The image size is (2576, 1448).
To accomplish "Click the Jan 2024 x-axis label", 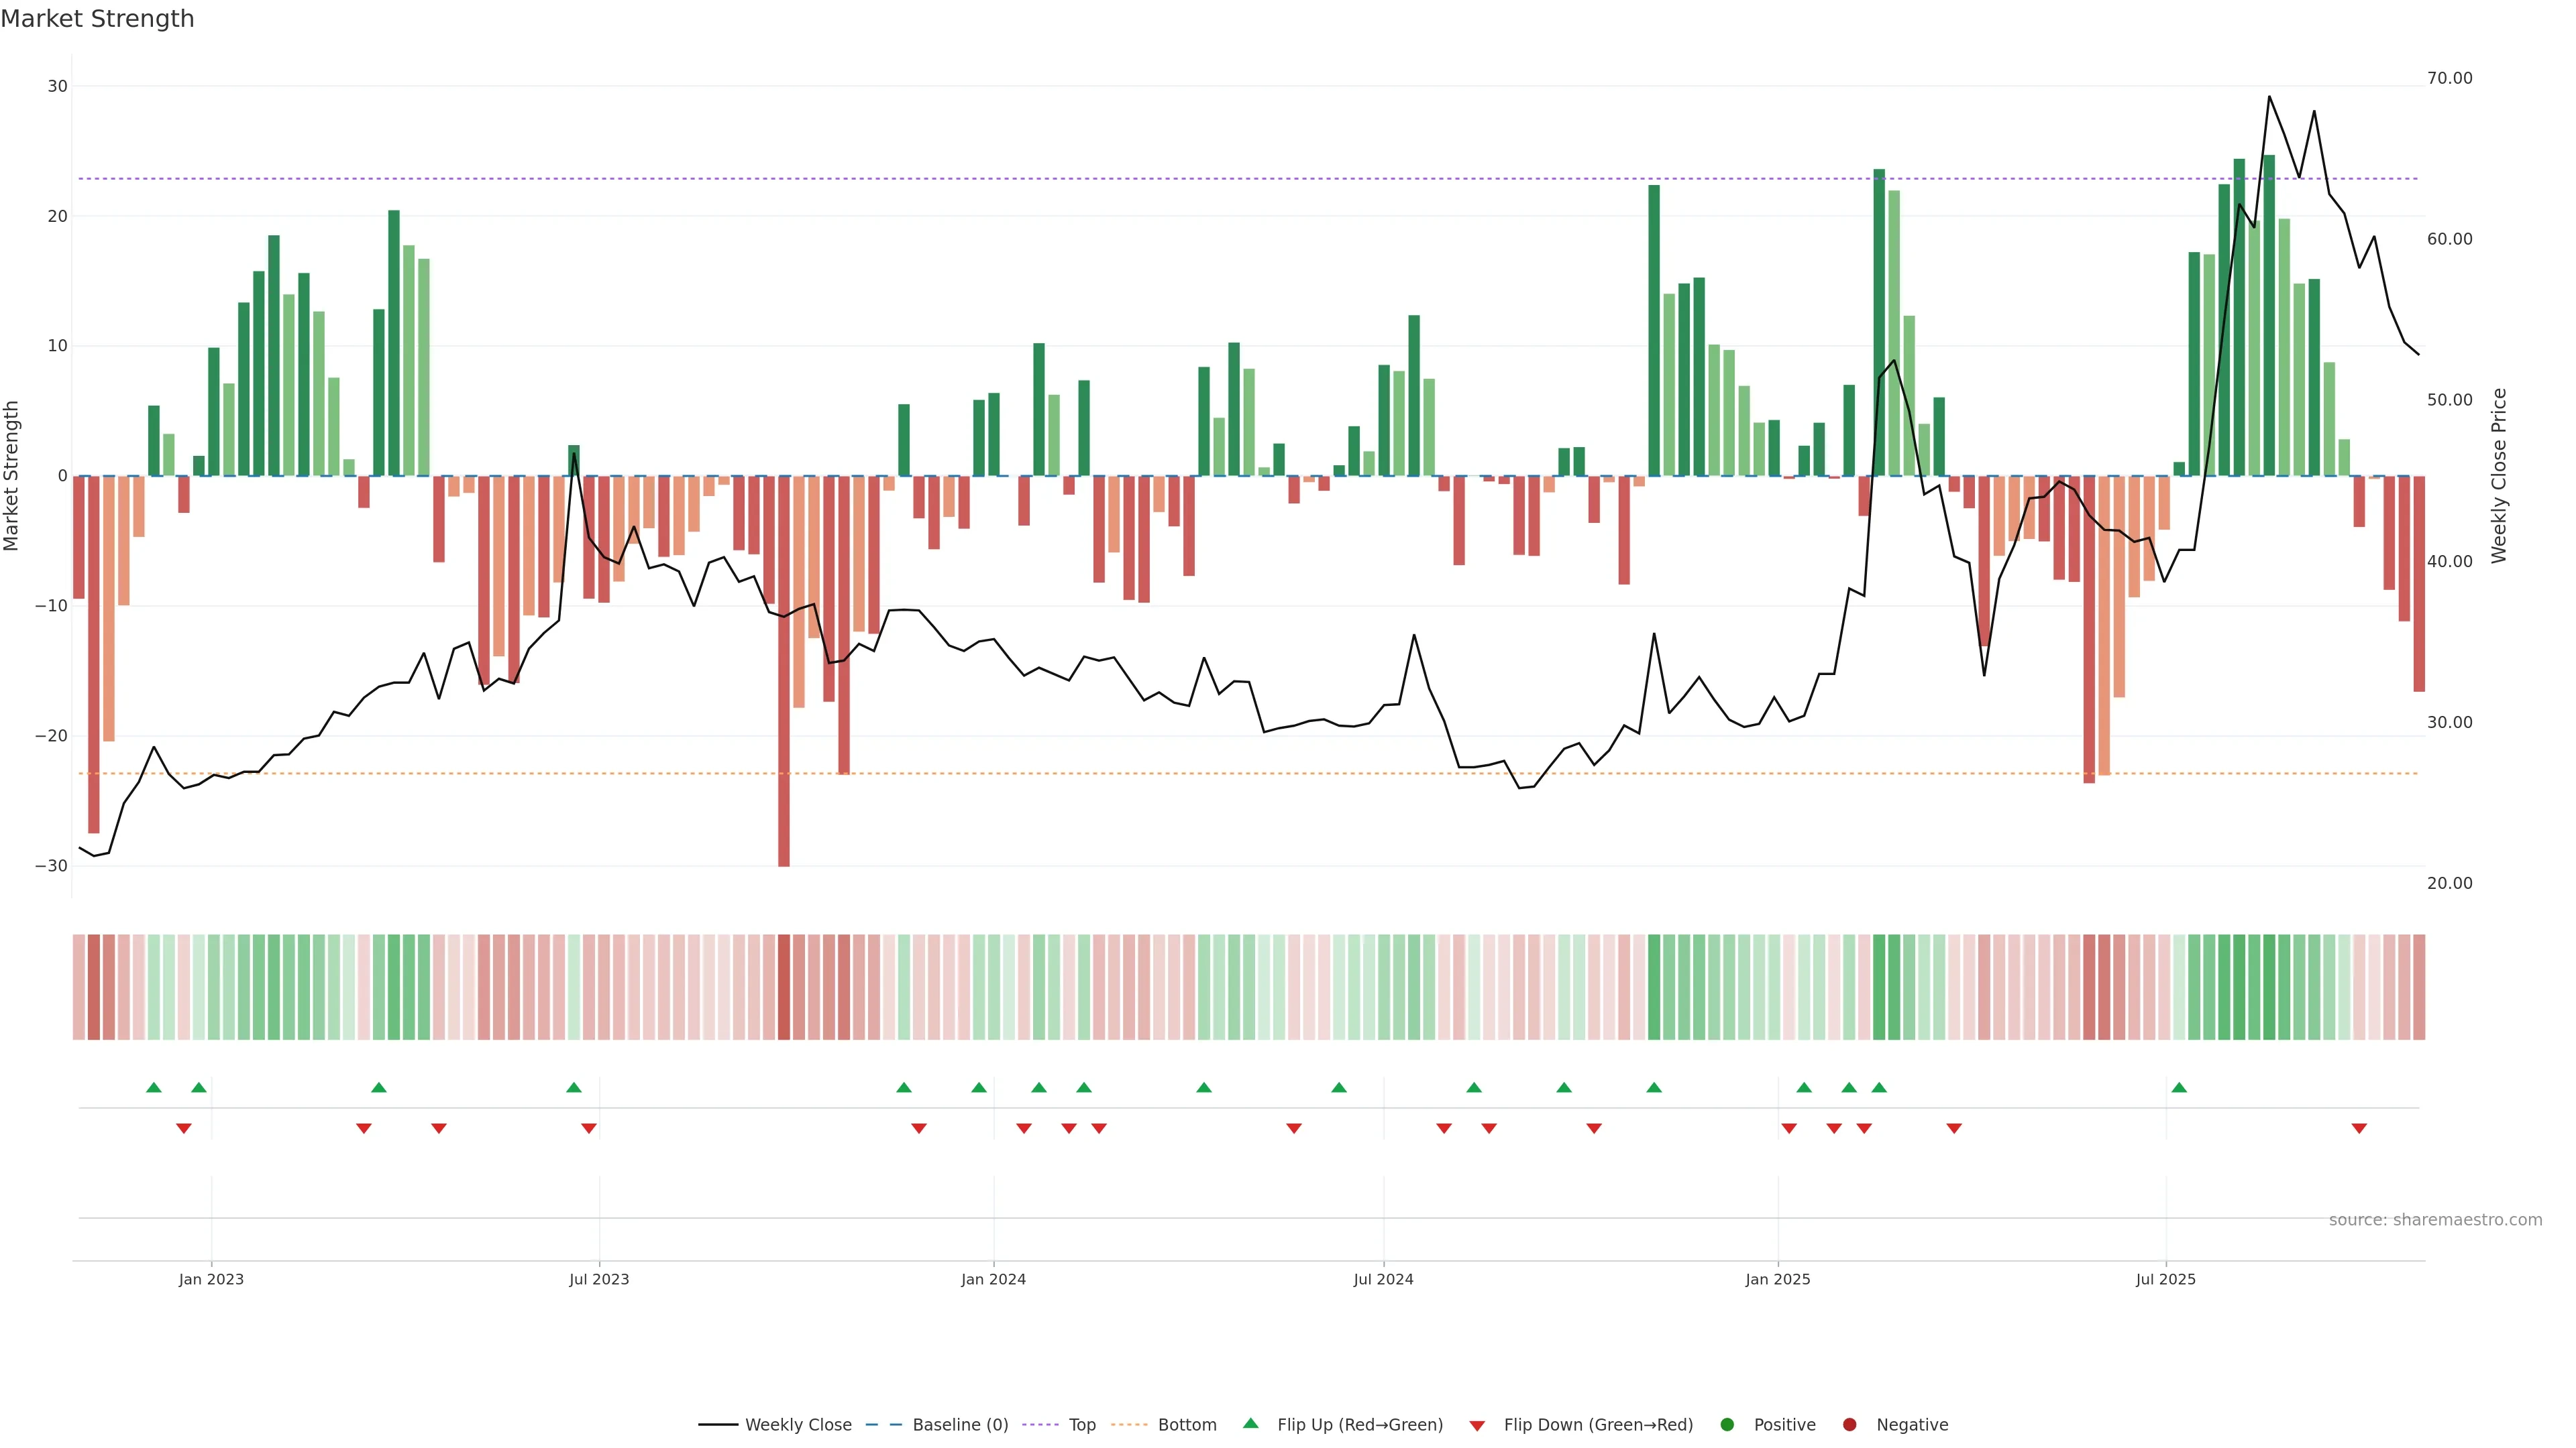I will [993, 1279].
